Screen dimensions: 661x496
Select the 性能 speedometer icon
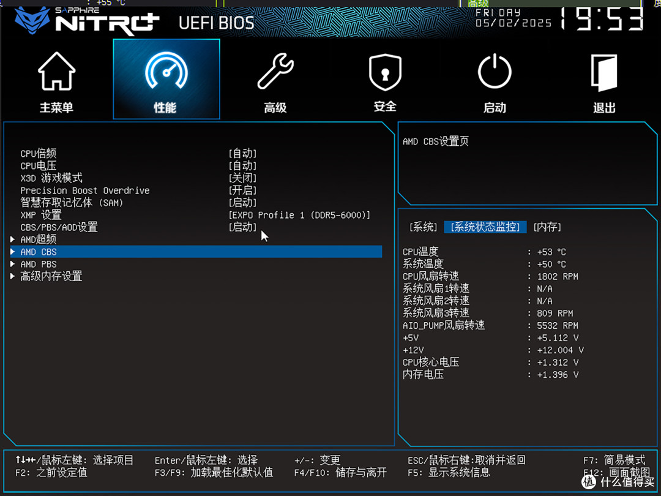166,71
